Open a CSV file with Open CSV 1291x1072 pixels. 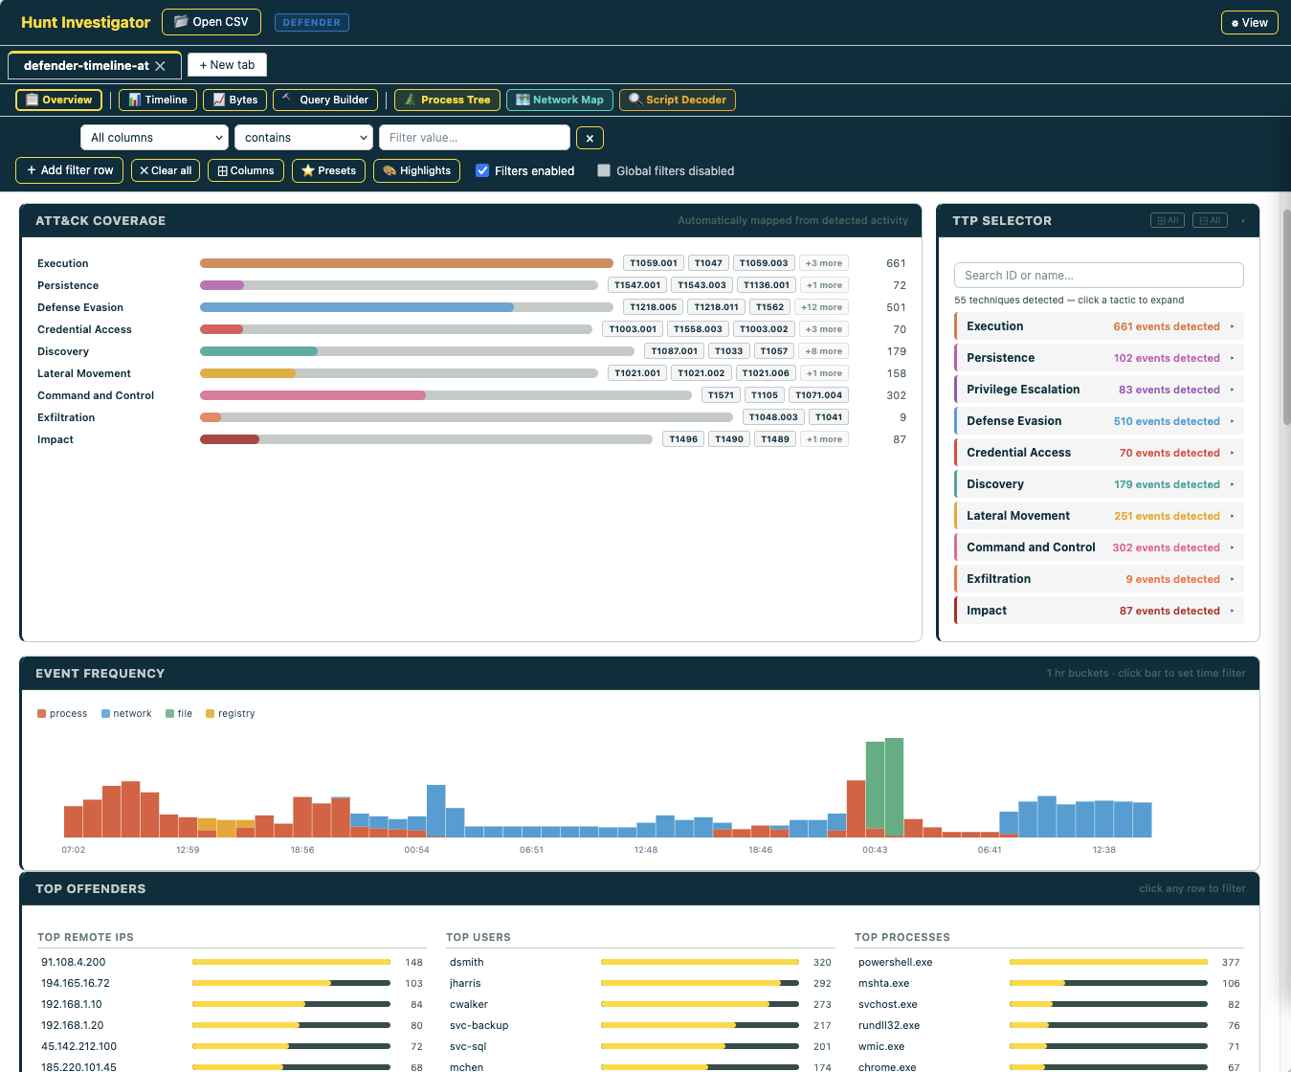click(x=211, y=22)
